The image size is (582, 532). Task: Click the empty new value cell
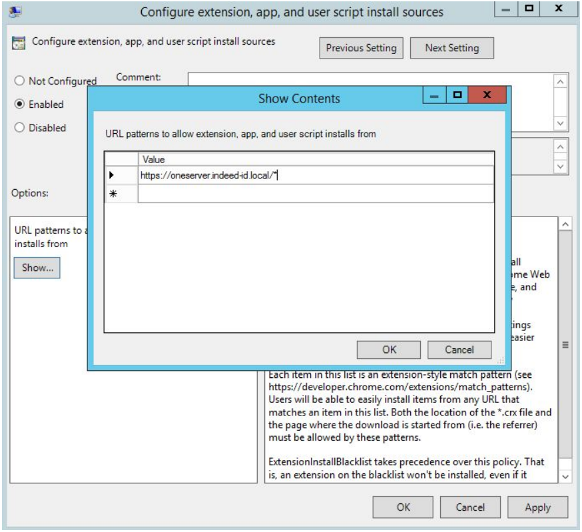click(x=316, y=194)
